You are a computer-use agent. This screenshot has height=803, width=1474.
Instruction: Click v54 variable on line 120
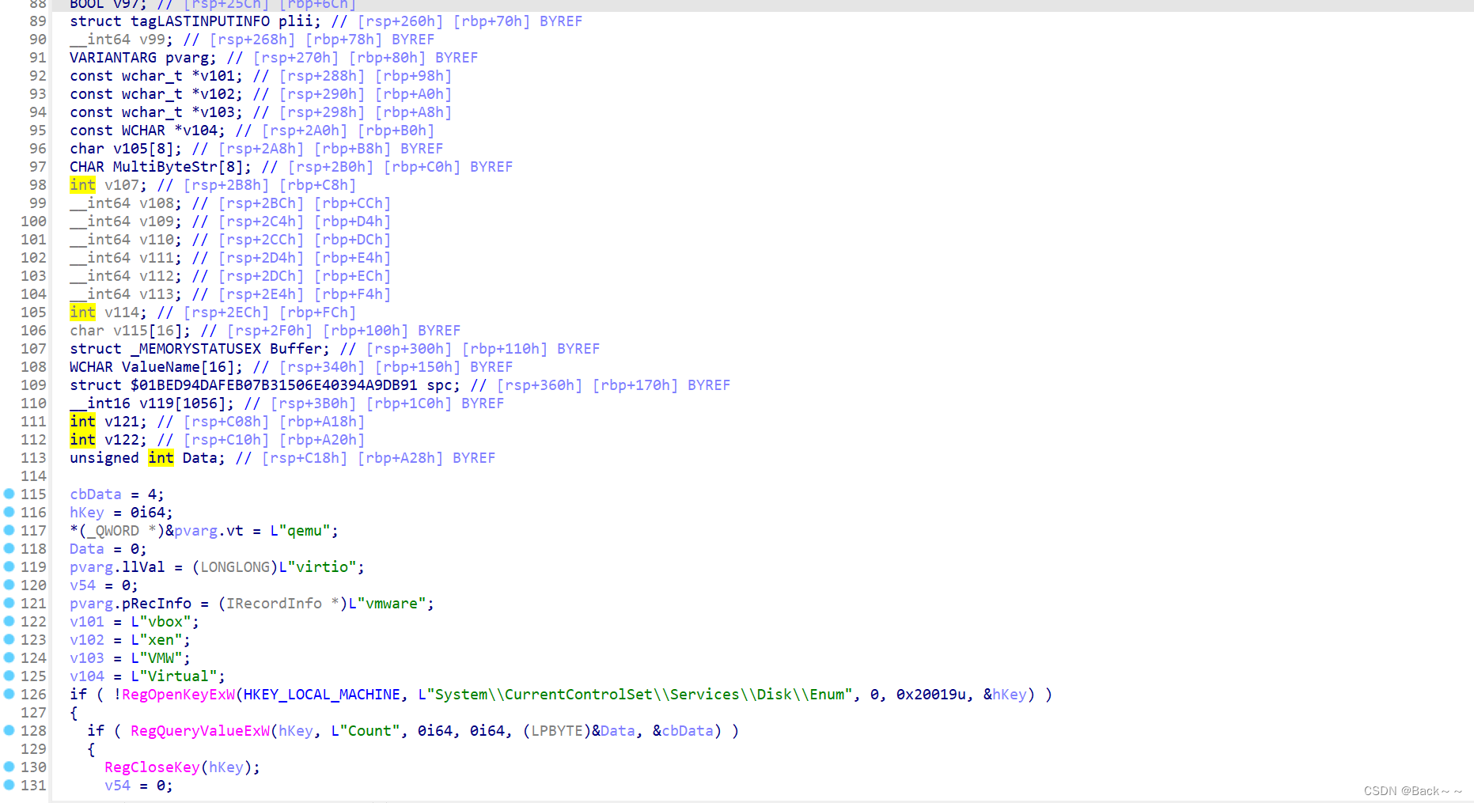(83, 585)
